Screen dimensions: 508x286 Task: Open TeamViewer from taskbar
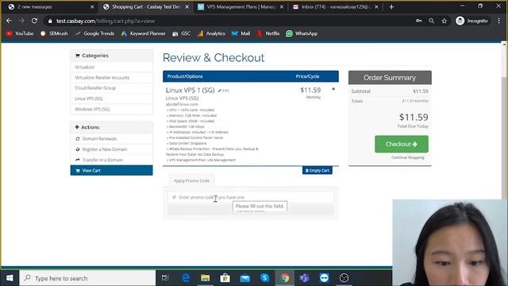(324, 278)
